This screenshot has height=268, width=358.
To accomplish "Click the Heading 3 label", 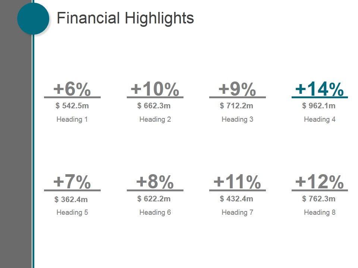I will [x=237, y=119].
